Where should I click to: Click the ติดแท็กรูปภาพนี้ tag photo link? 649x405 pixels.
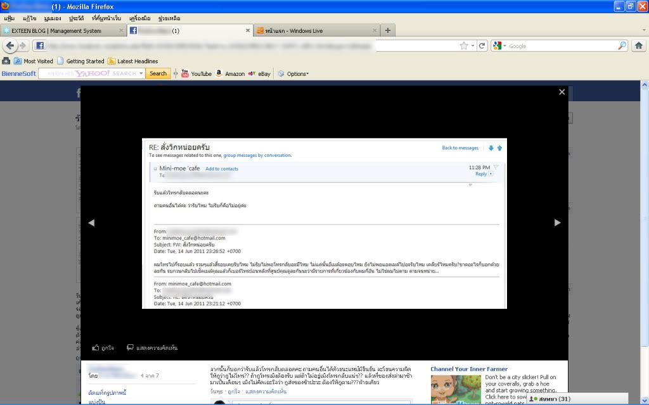(107, 392)
